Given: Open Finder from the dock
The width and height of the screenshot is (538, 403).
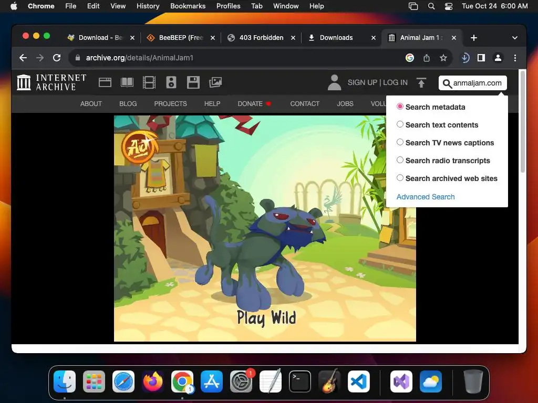Looking at the screenshot, I should coord(65,381).
